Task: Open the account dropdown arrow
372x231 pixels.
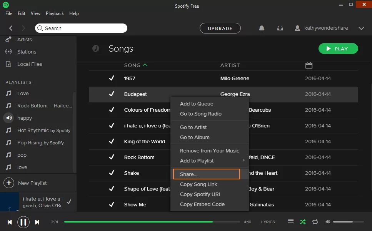Action: tap(361, 28)
